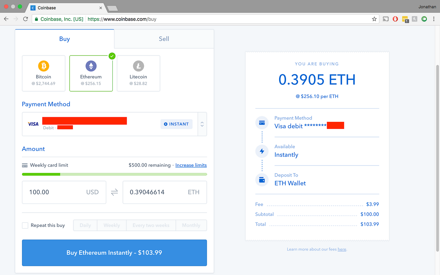The width and height of the screenshot is (440, 275).
Task: Click the page vertical scrollbar
Action: point(438,158)
